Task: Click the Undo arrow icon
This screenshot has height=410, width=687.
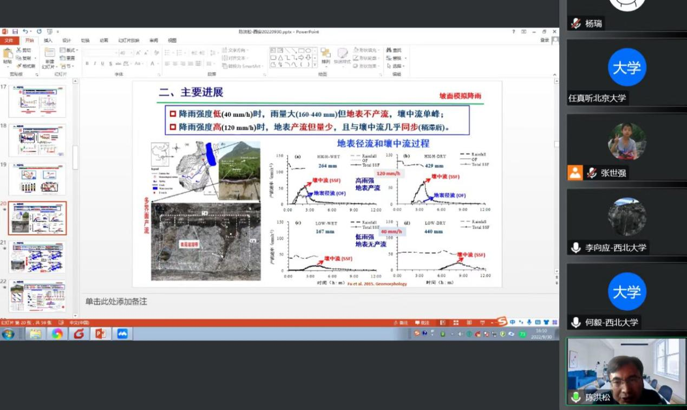Action: 25,31
